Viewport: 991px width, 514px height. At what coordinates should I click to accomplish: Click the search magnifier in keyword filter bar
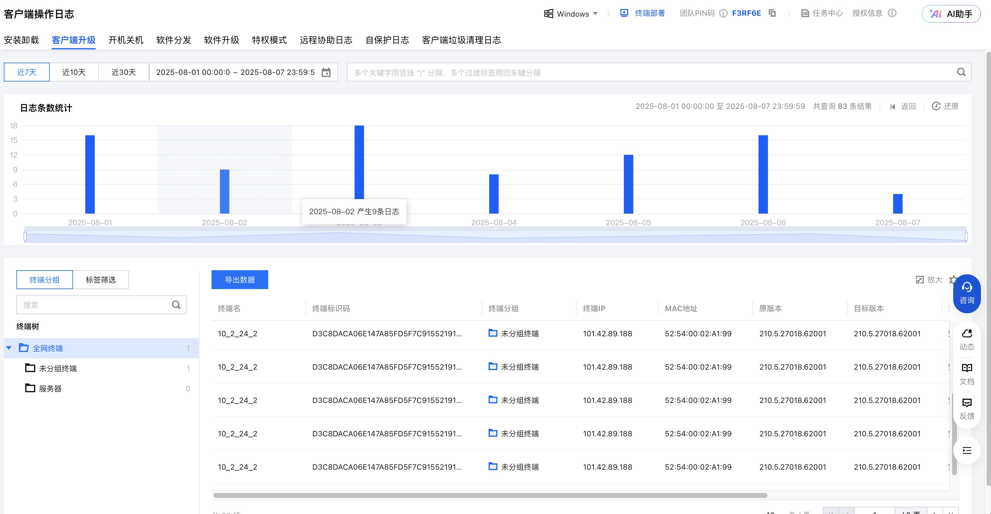pyautogui.click(x=960, y=72)
